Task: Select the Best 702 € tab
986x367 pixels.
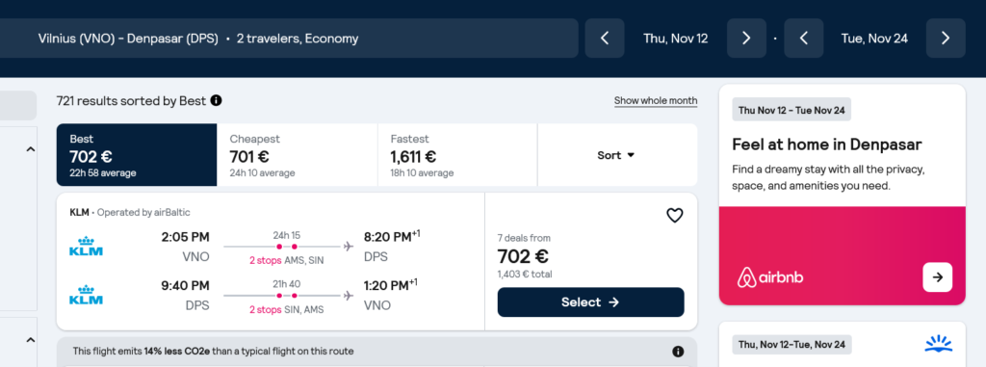Action: pyautogui.click(x=137, y=155)
